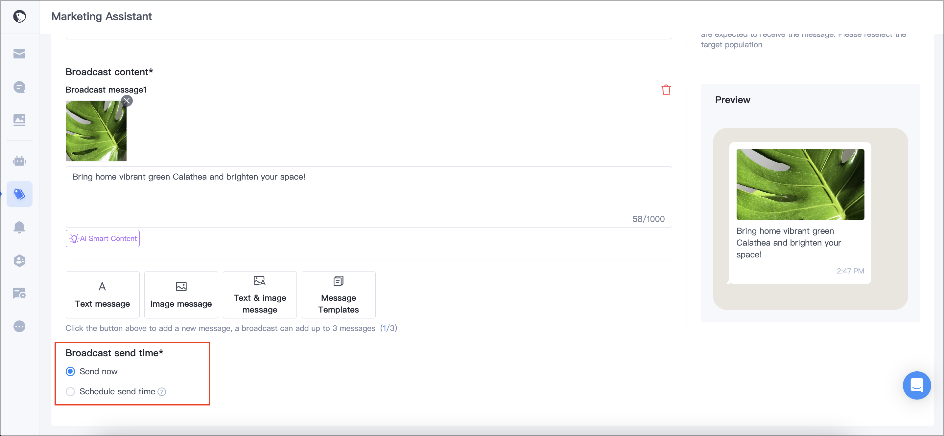
Task: Open the app logo home icon
Action: point(19,16)
